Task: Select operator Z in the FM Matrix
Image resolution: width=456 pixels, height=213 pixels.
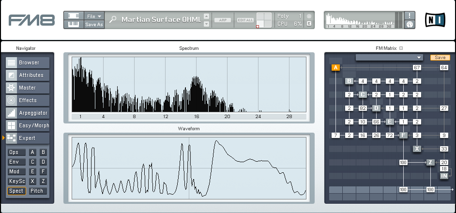Action: [430, 162]
